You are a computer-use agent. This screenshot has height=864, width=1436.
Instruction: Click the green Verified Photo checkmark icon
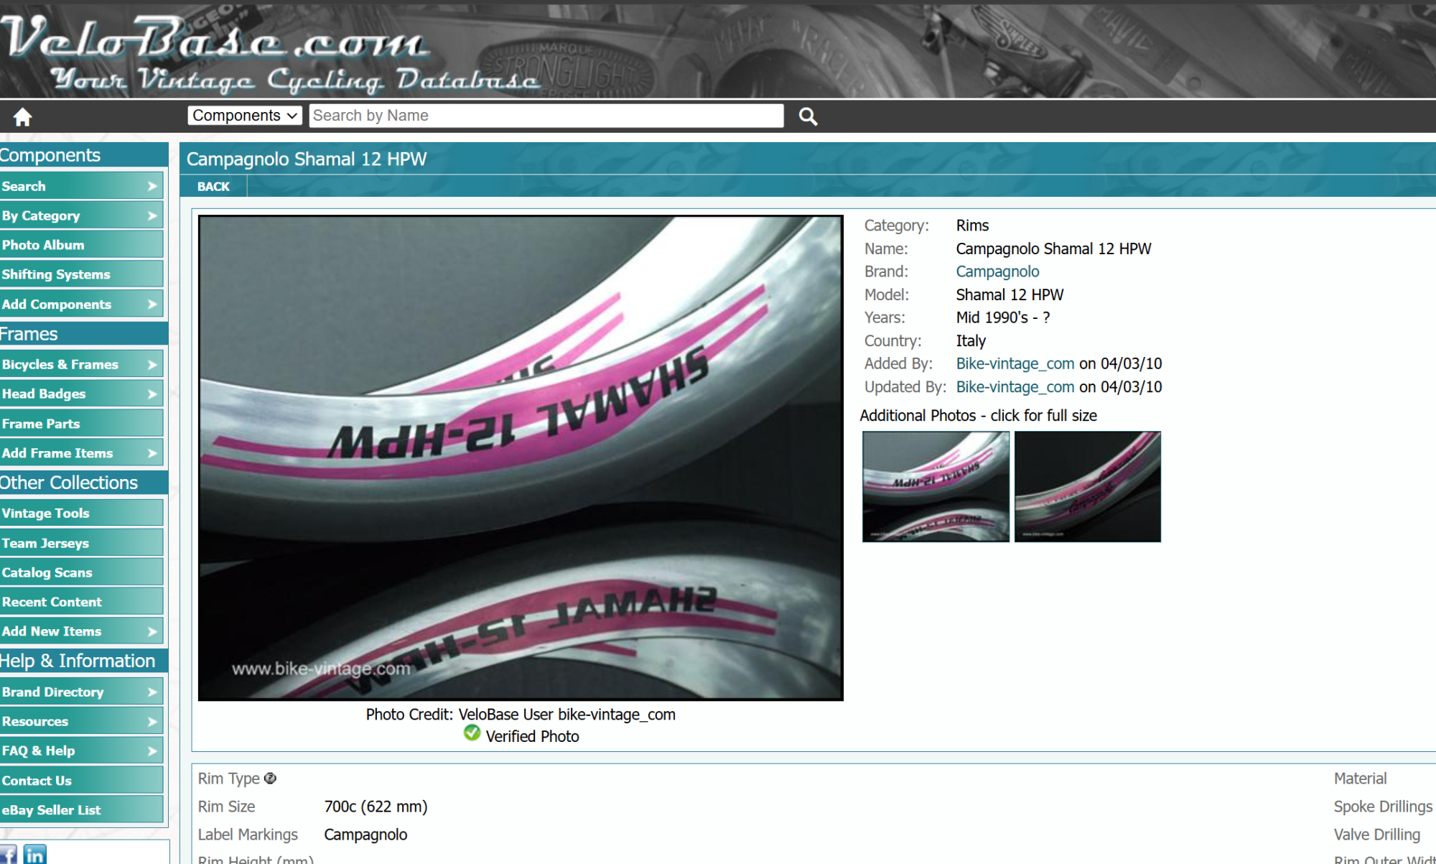pyautogui.click(x=472, y=733)
